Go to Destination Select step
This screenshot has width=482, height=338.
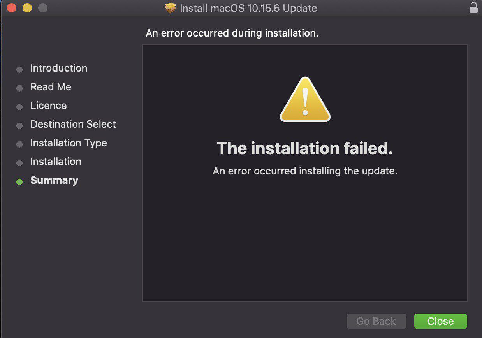73,124
